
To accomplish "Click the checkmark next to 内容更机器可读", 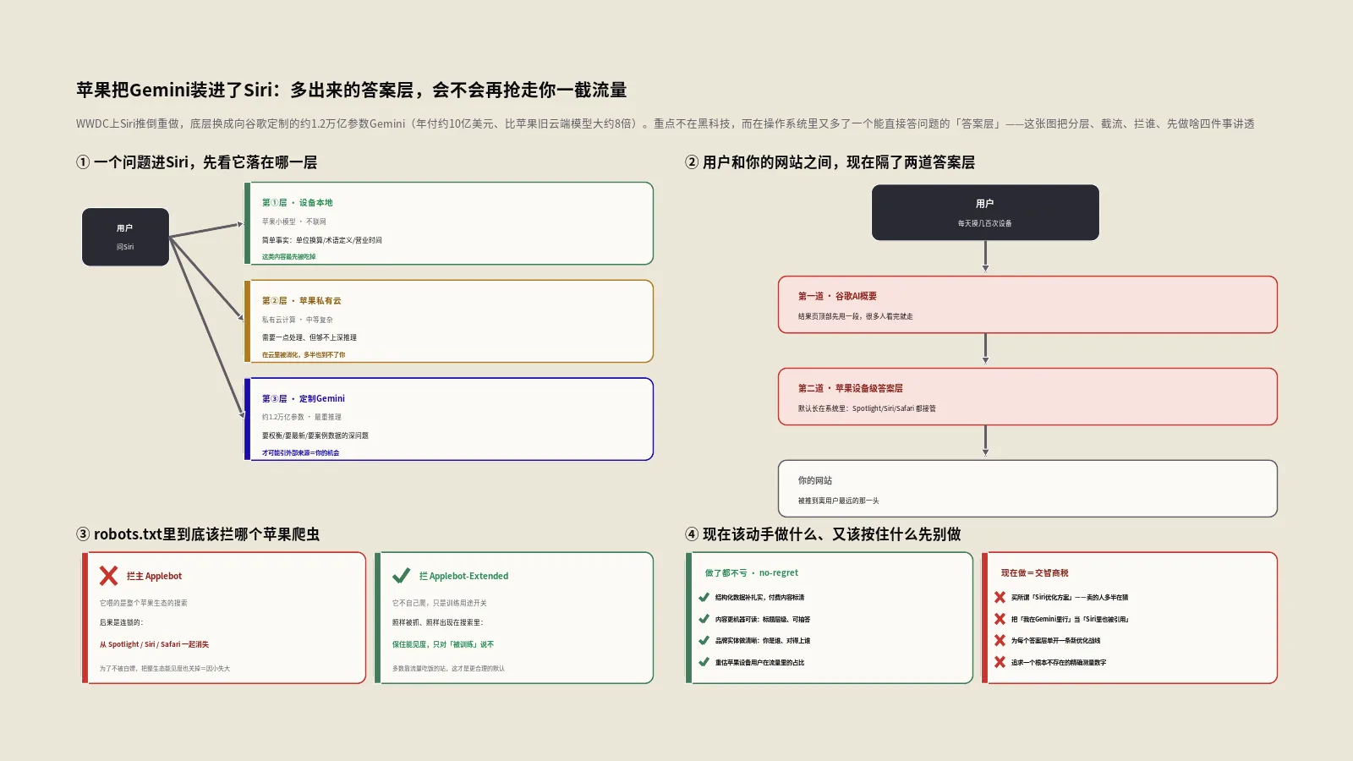I will 704,619.
